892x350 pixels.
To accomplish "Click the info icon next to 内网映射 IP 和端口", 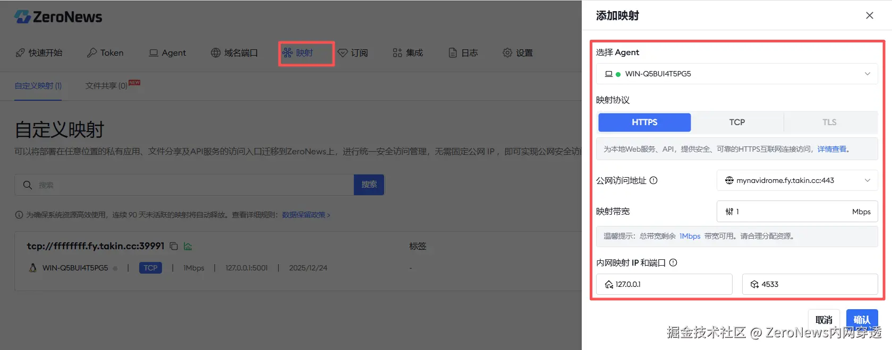I will pos(673,262).
